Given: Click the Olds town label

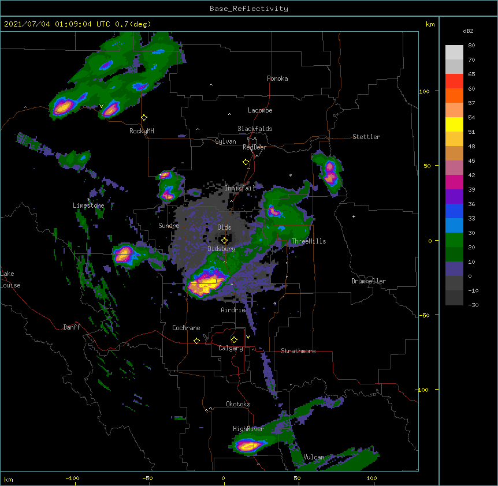Looking at the screenshot, I should [x=224, y=227].
